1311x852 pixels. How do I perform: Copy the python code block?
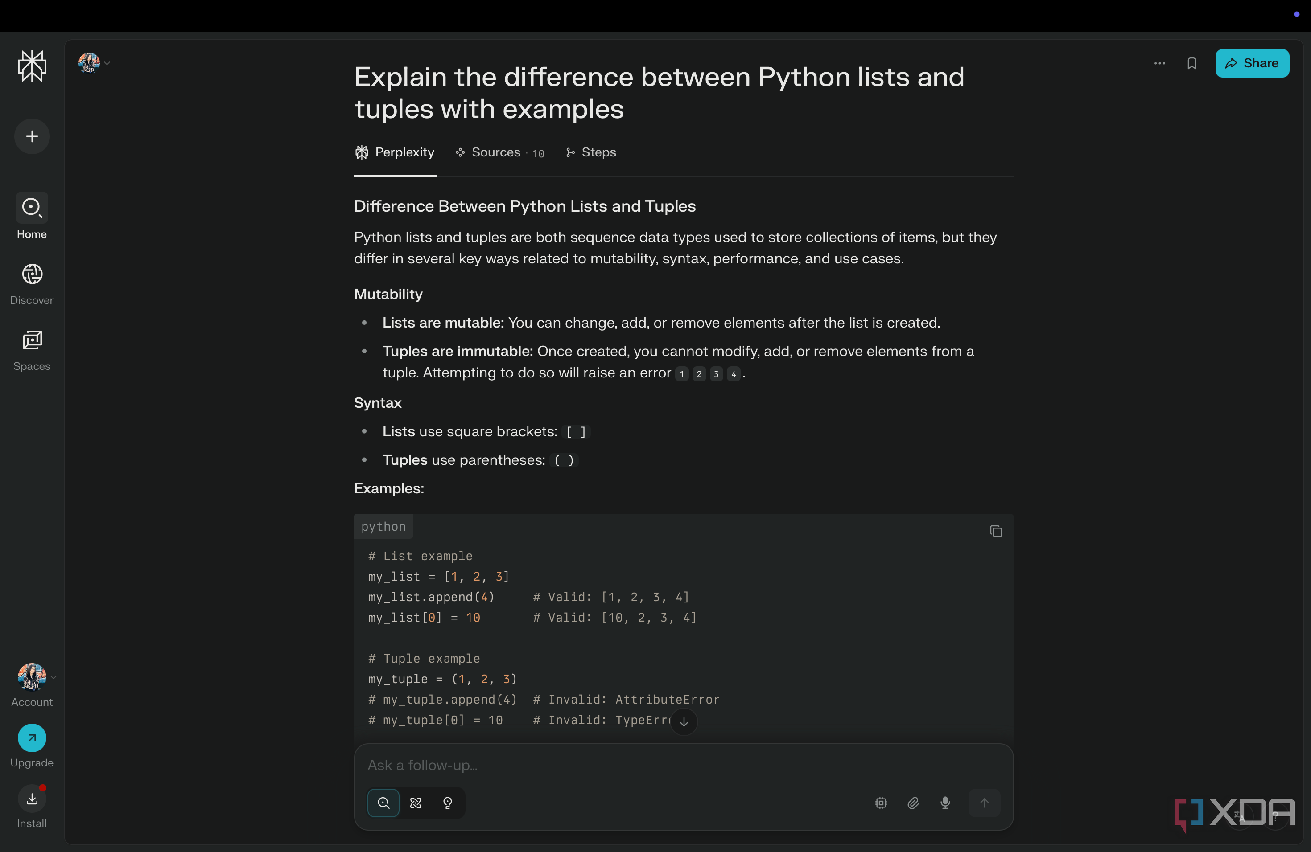click(995, 531)
